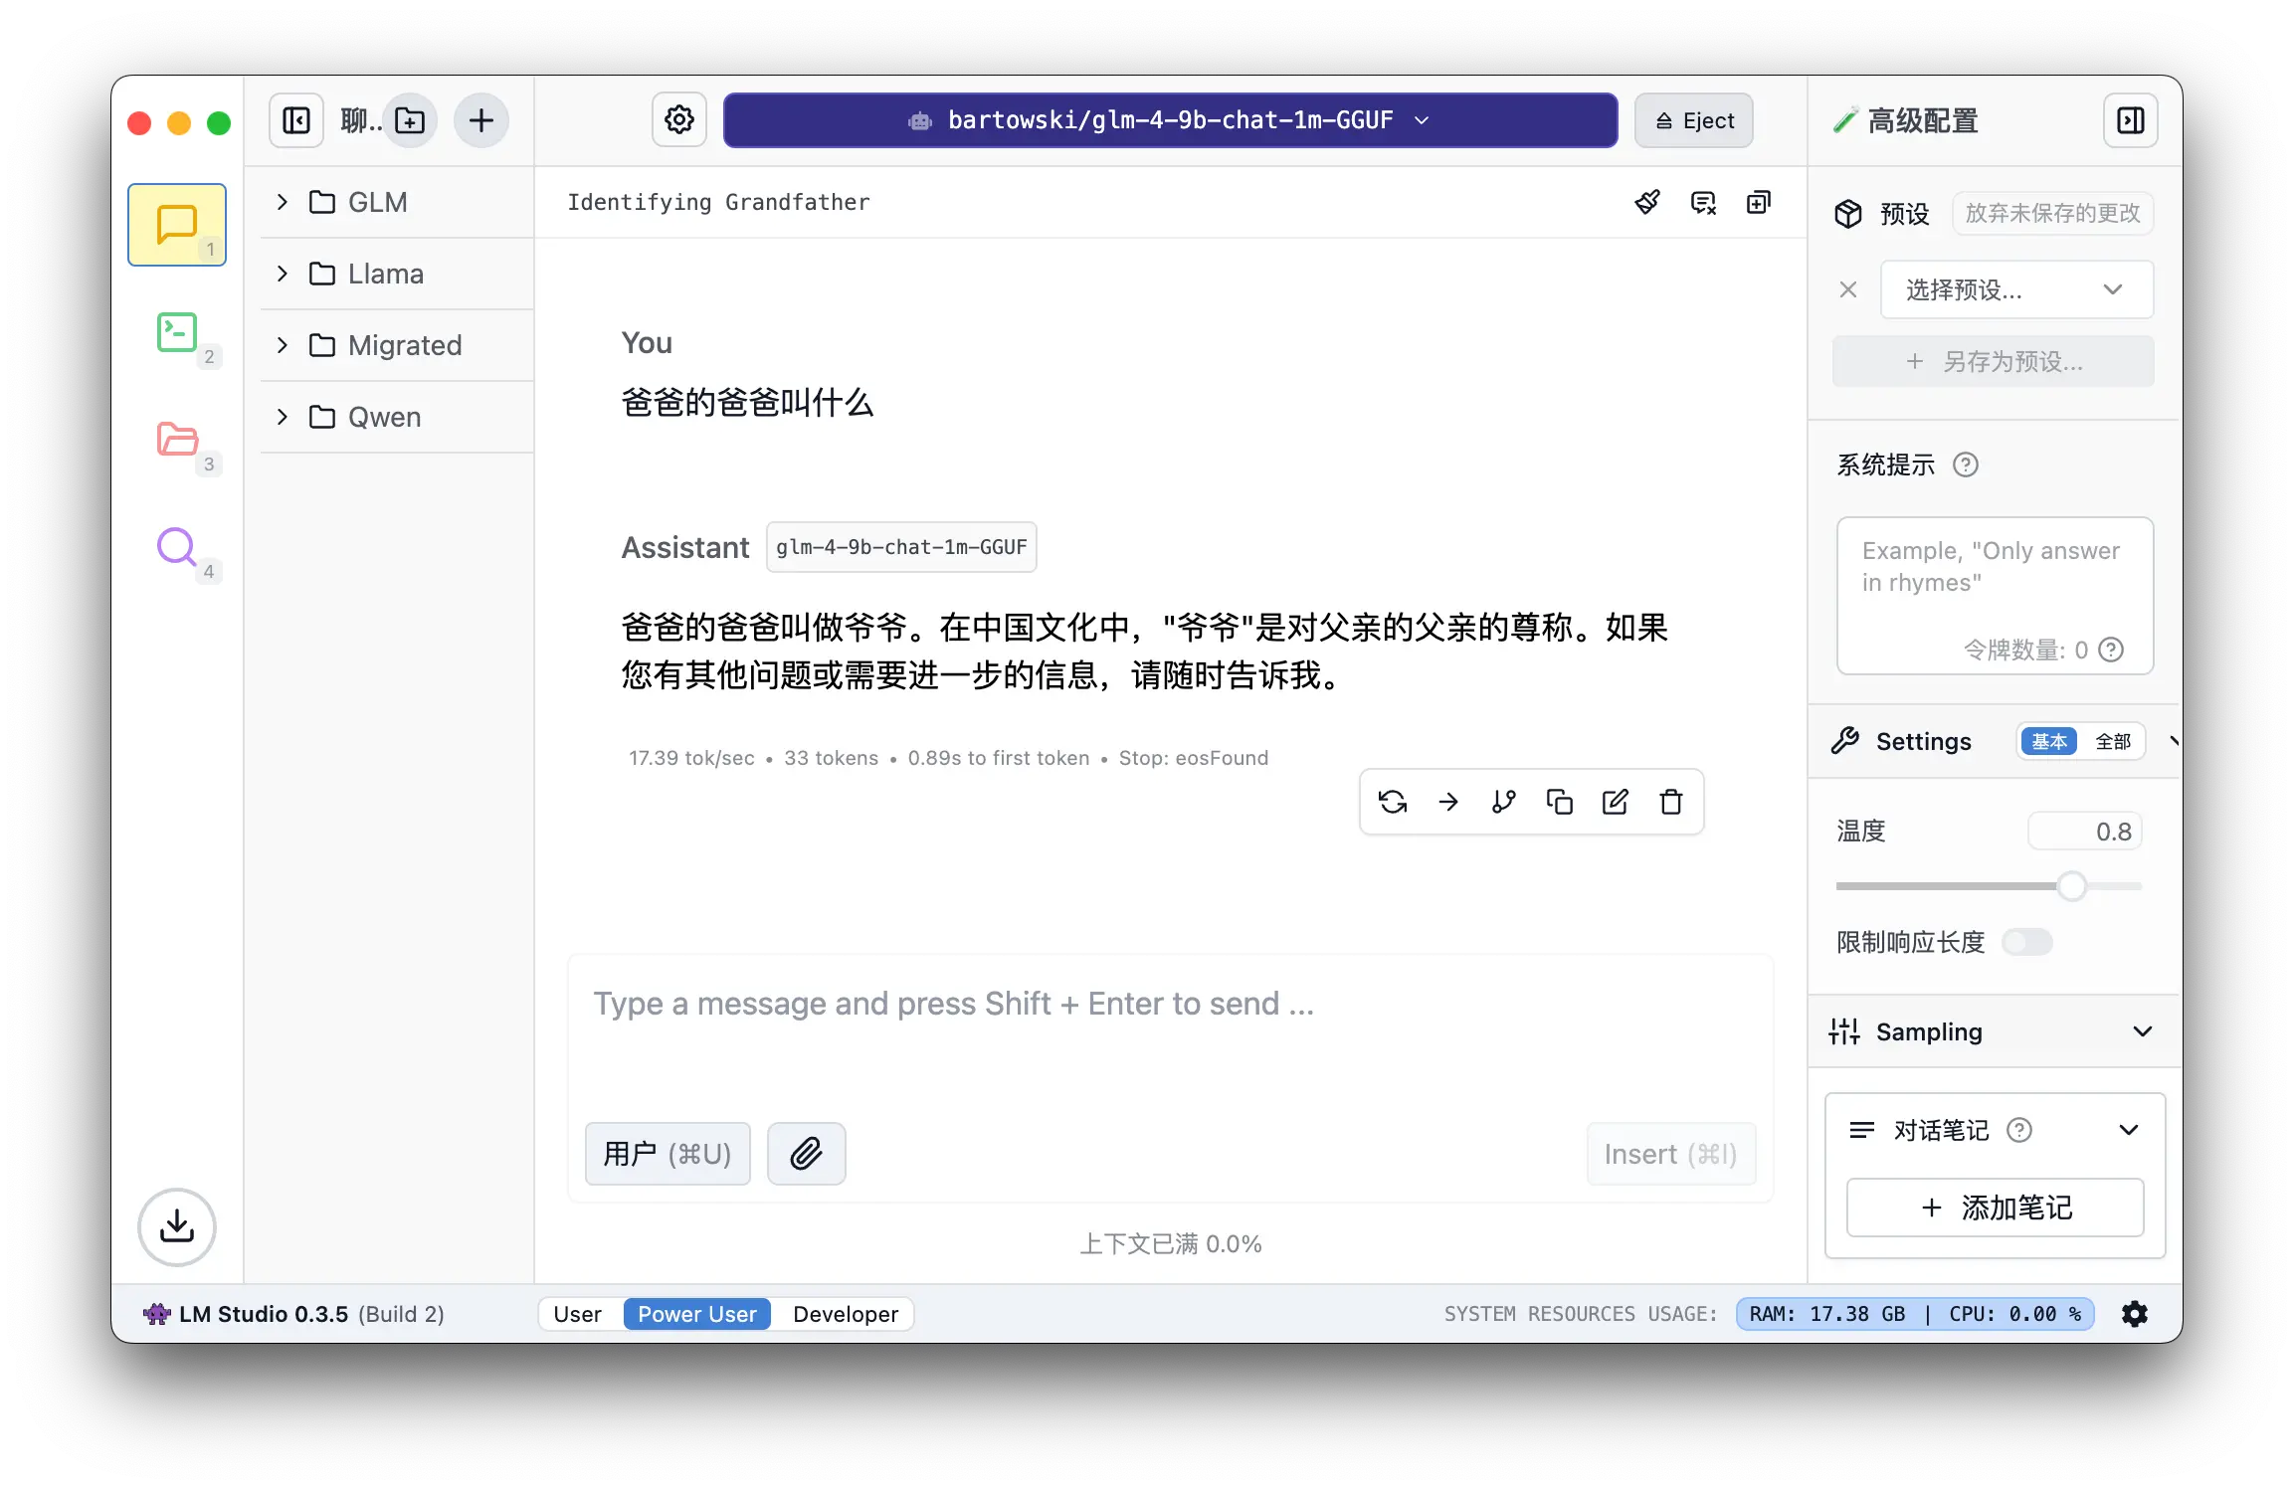Toggle the limit response length switch
The height and width of the screenshot is (1490, 2294).
(x=2026, y=942)
